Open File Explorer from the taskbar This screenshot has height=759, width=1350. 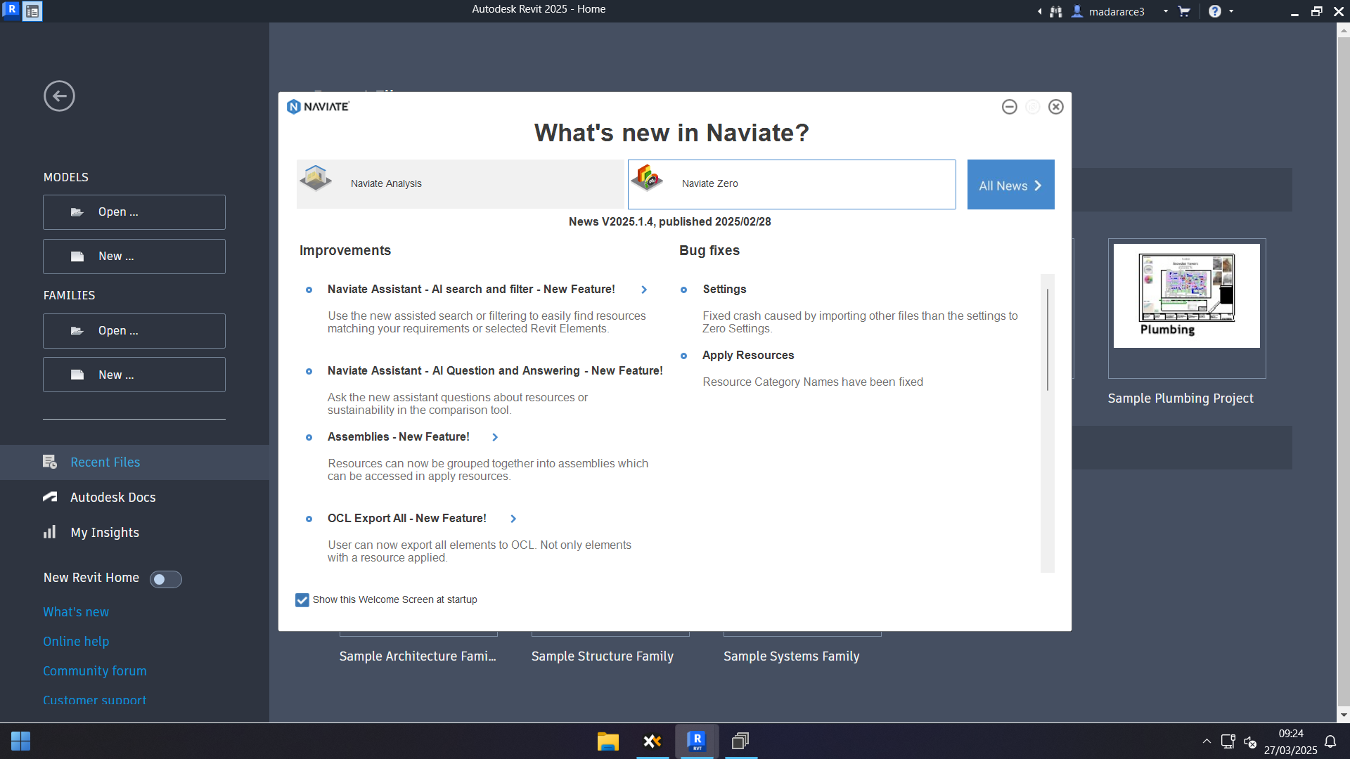tap(608, 741)
